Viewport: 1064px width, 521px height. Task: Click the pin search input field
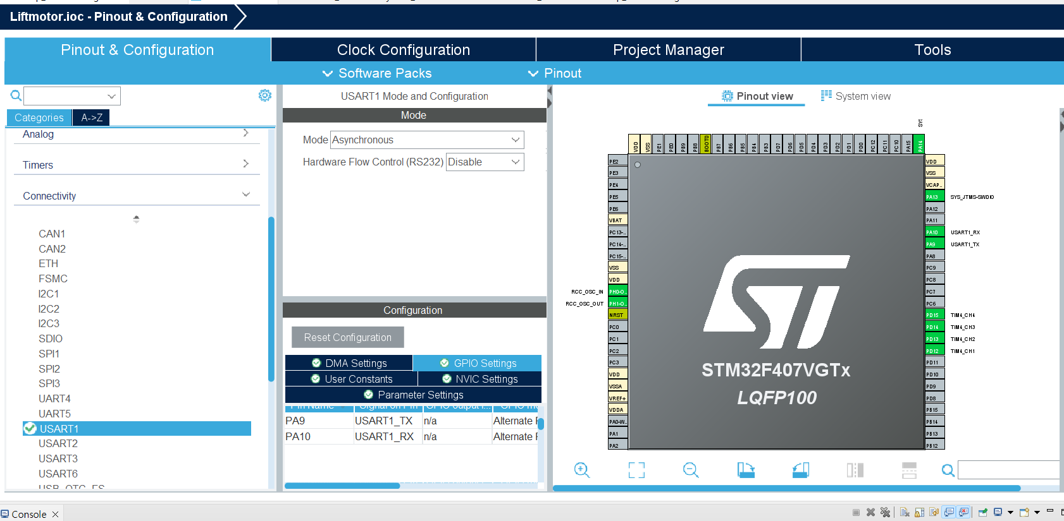[1008, 470]
